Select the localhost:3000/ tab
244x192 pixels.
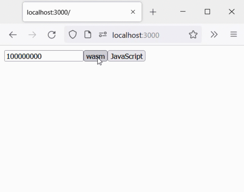tap(82, 12)
